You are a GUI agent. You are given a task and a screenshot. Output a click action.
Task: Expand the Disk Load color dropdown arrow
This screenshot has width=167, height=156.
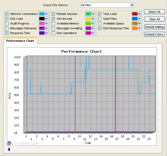point(46,19)
